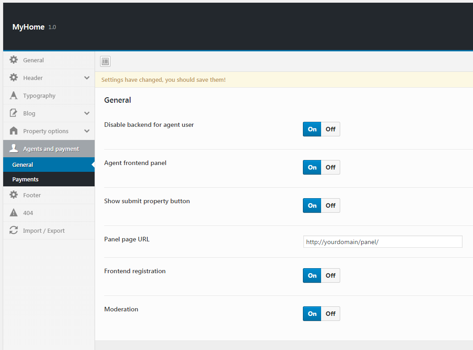
Task: Expand the Property options chevron
Action: pyautogui.click(x=87, y=131)
